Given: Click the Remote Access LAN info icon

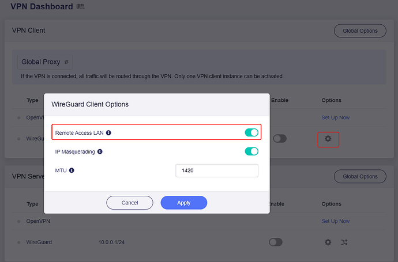Looking at the screenshot, I should click(x=108, y=132).
